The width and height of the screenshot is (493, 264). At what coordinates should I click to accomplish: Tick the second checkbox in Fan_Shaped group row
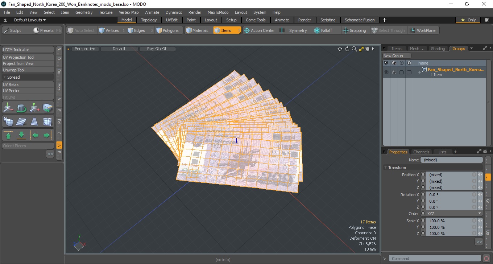pyautogui.click(x=409, y=72)
